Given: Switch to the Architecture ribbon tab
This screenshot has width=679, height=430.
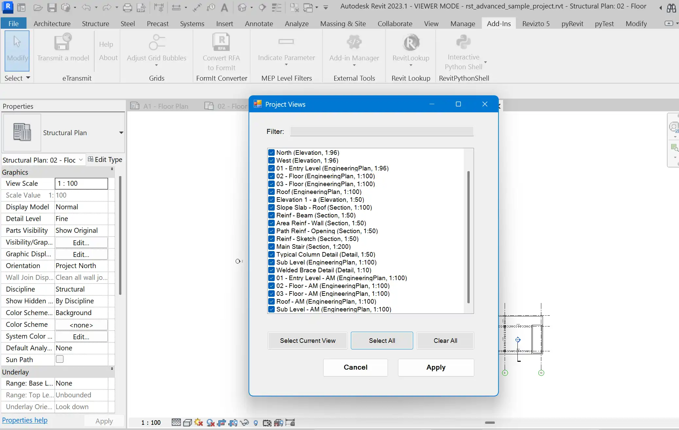Looking at the screenshot, I should [52, 24].
